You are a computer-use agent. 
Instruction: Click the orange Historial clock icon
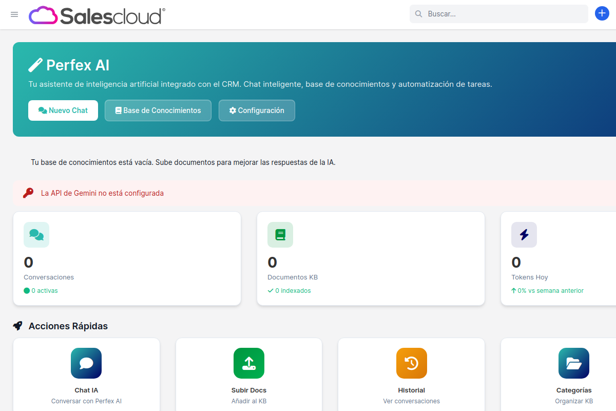(411, 363)
